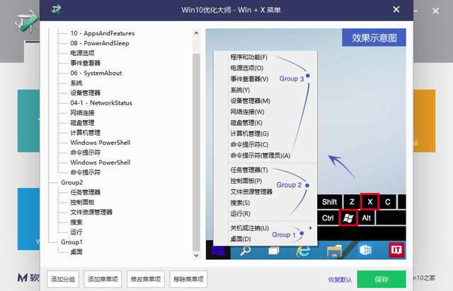Click the X key in the preview

[369, 201]
